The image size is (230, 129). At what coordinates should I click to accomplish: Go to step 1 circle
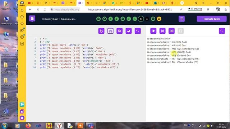(111, 19)
